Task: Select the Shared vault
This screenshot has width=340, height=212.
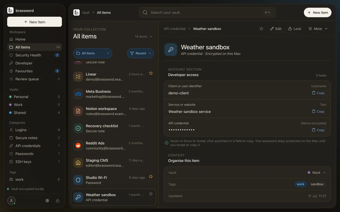Action: [x=35, y=113]
